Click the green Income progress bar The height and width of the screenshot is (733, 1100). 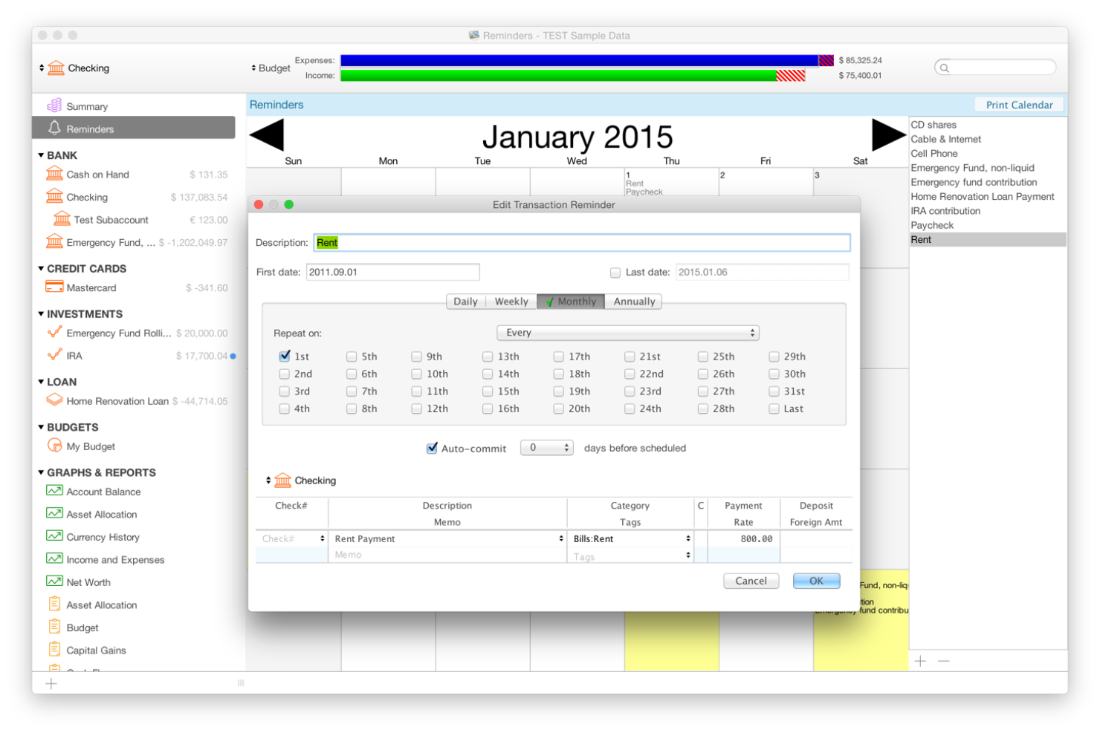(x=557, y=75)
